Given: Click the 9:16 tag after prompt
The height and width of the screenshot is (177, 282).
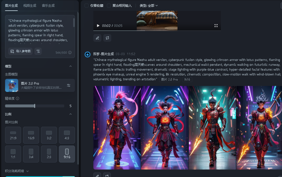Looking at the screenshot, I should pos(187,79).
